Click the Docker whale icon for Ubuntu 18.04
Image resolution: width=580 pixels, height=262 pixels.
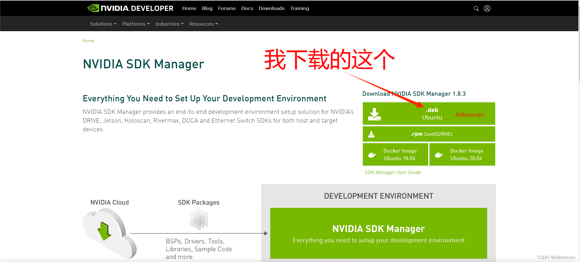point(372,155)
